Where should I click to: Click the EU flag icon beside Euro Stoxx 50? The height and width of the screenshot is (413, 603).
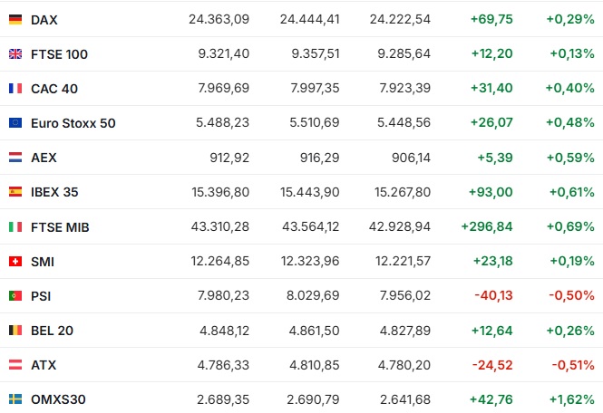(15, 123)
